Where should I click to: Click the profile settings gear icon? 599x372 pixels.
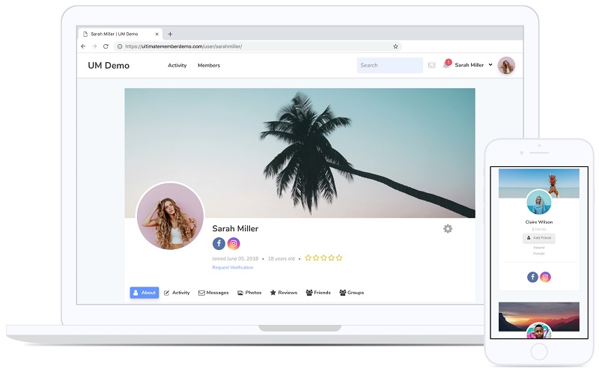448,228
